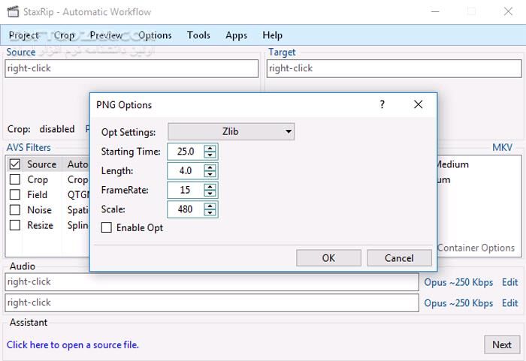Open the Options menu

155,35
